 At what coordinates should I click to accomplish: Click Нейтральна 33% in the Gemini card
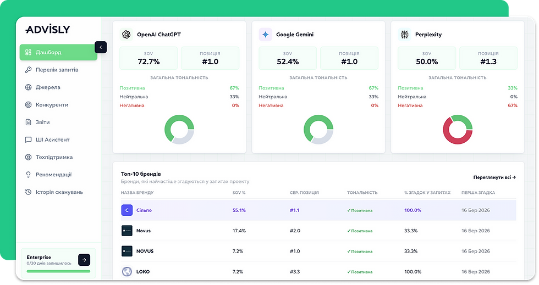click(318, 97)
